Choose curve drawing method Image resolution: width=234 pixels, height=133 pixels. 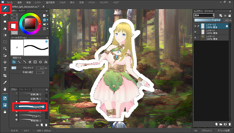[x=24, y=62]
